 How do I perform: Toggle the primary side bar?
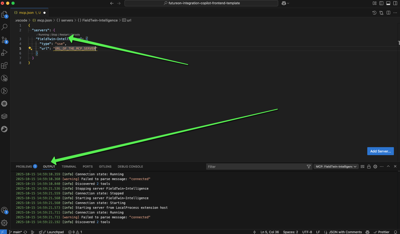[381, 3]
